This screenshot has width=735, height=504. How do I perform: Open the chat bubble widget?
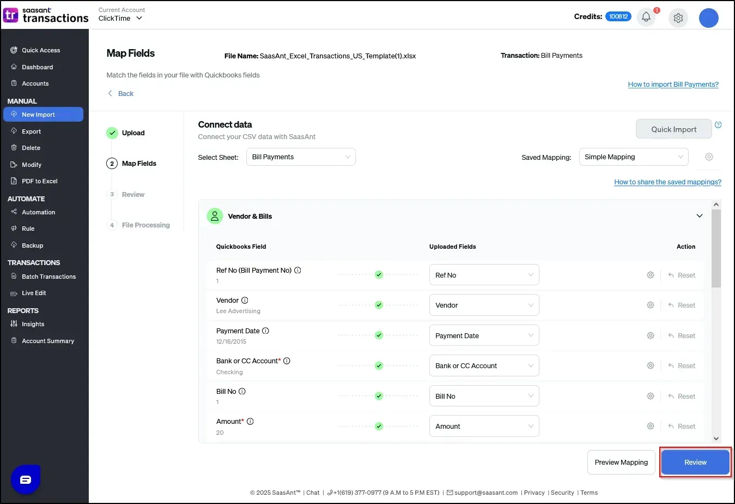click(26, 479)
